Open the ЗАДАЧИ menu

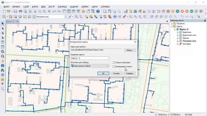pyautogui.click(x=74, y=7)
